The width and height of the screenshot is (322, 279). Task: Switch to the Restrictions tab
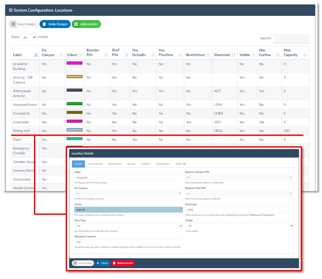pos(115,164)
